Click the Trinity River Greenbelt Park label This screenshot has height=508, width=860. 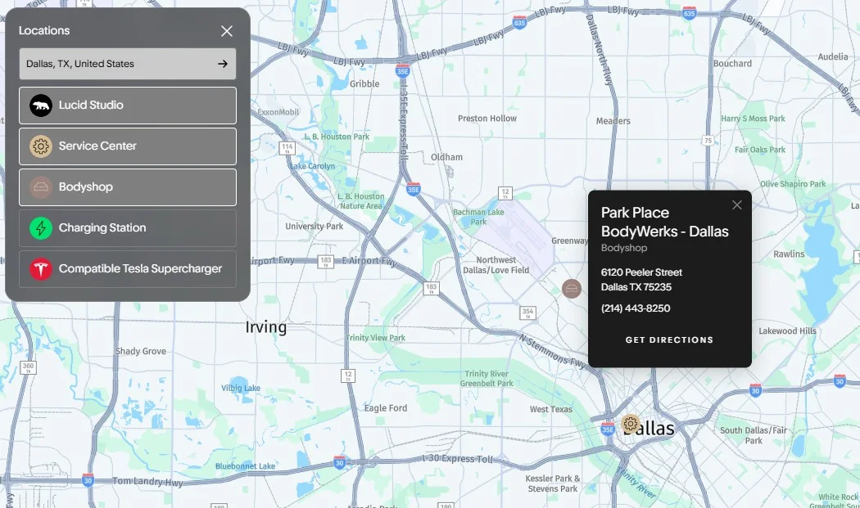pos(487,379)
